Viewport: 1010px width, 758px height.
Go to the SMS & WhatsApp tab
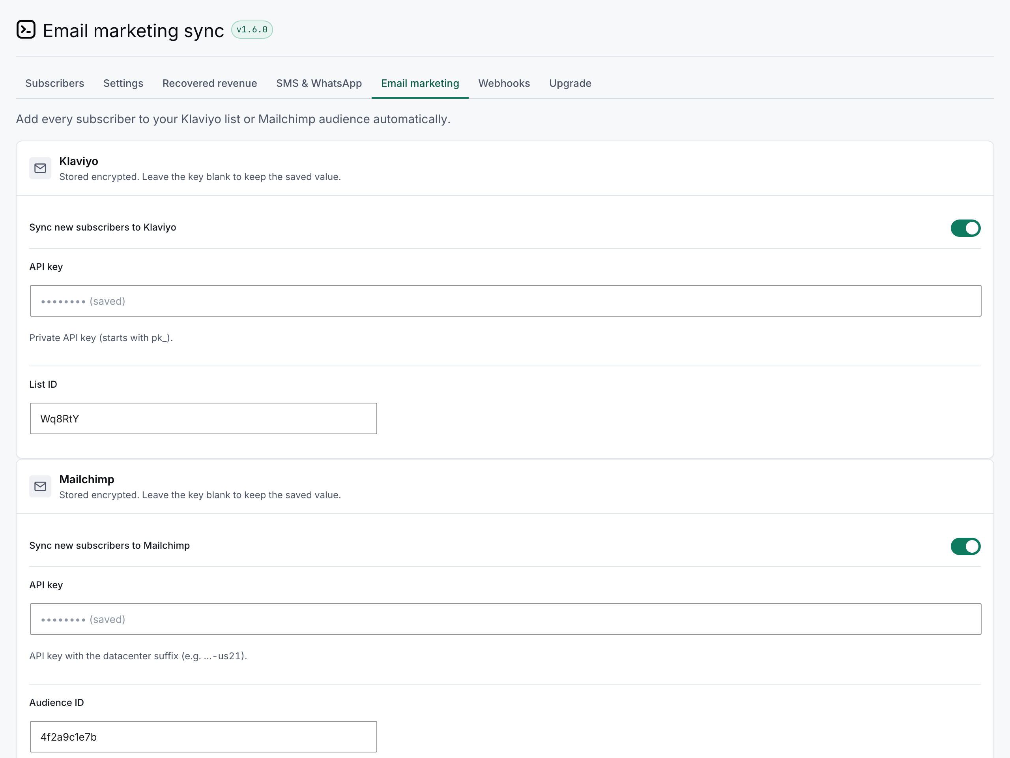pos(319,83)
